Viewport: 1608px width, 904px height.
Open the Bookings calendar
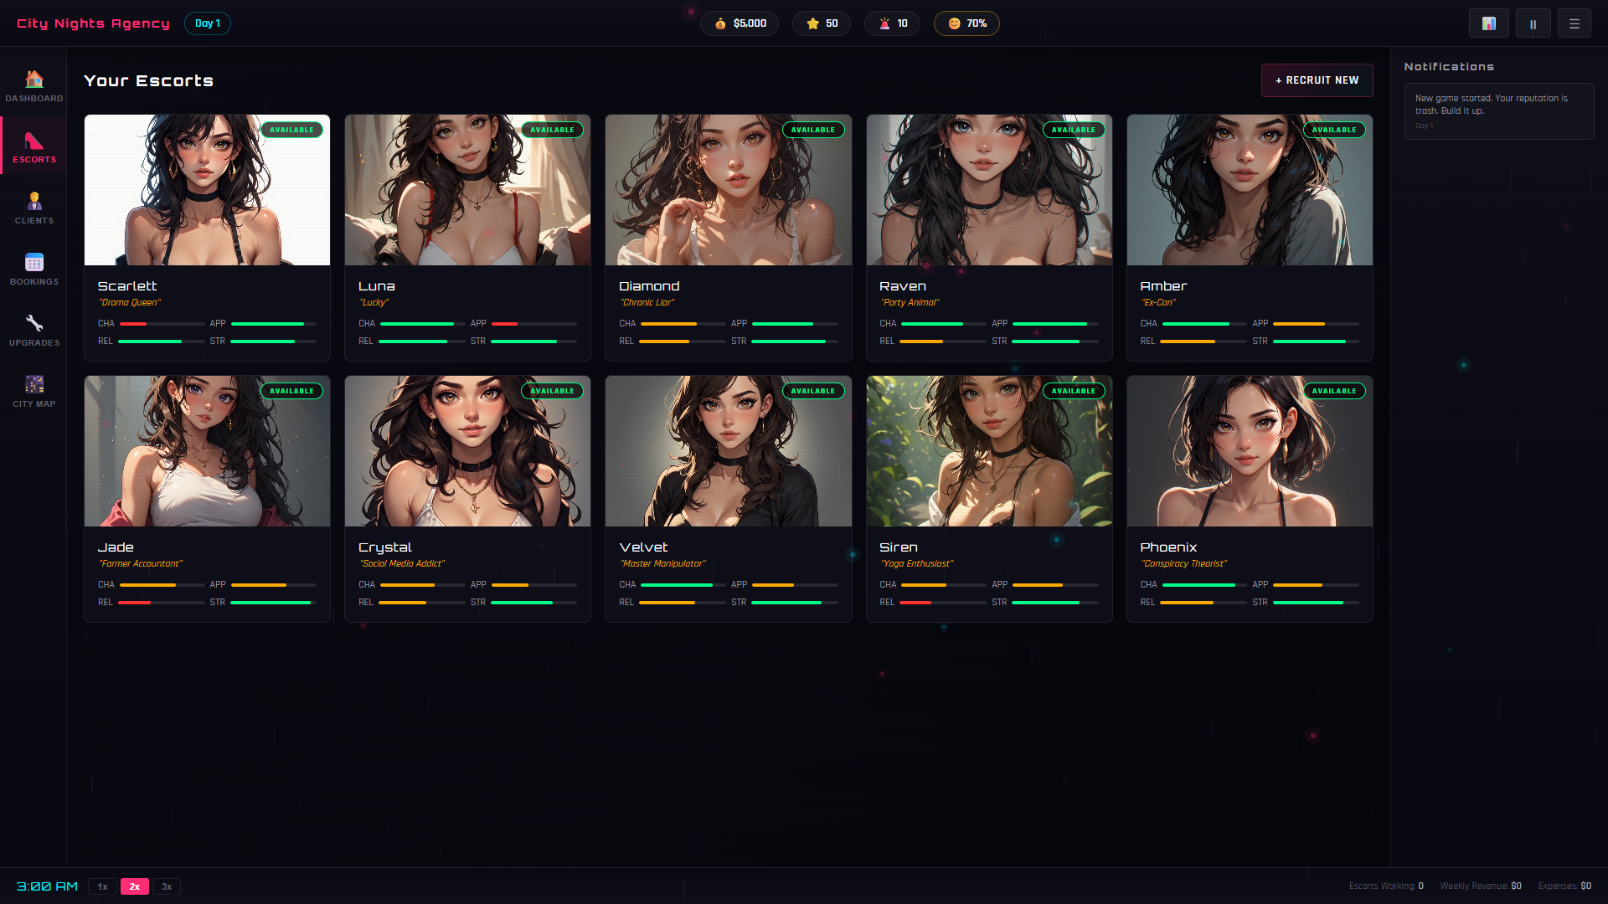[x=33, y=270]
